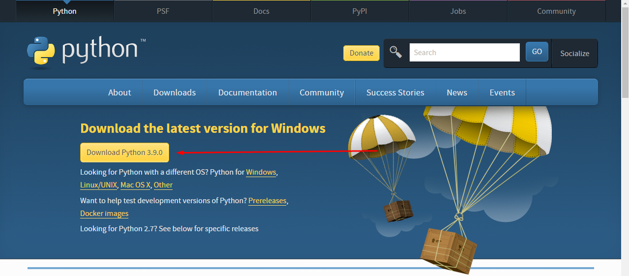This screenshot has height=276, width=629.
Task: Click the 'Download the latest version for Windows' heading
Action: pyautogui.click(x=203, y=128)
